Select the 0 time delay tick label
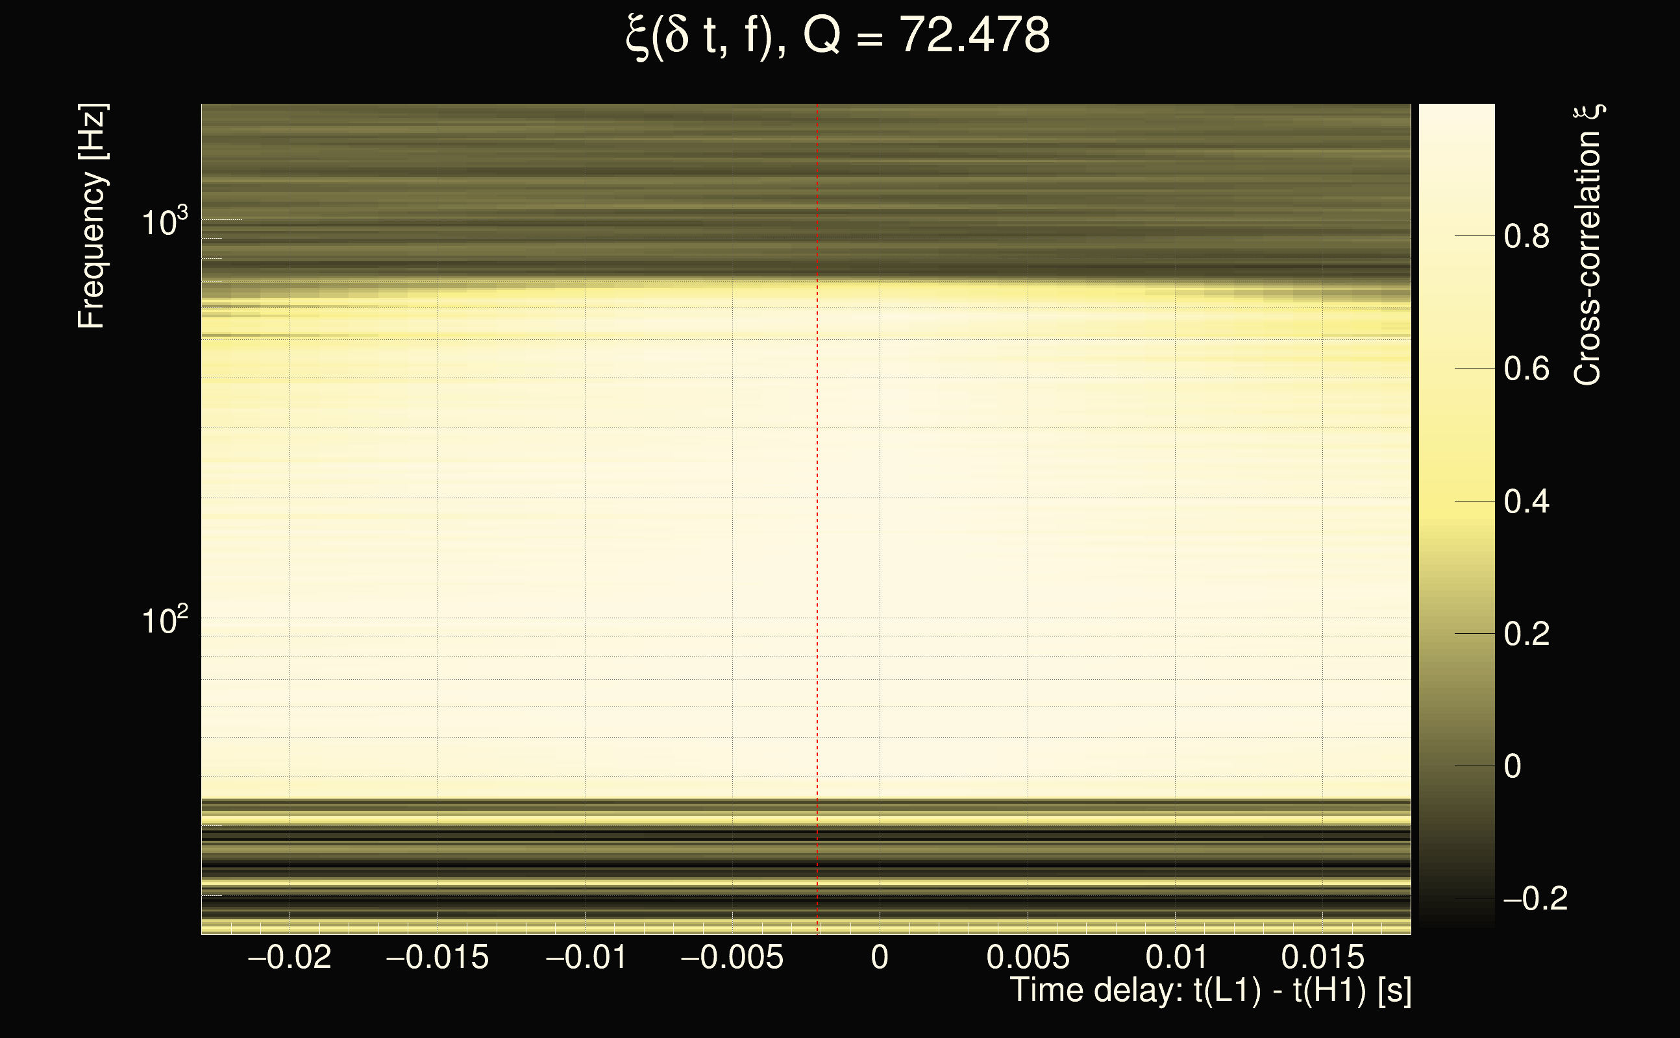Image resolution: width=1680 pixels, height=1038 pixels. (x=879, y=957)
